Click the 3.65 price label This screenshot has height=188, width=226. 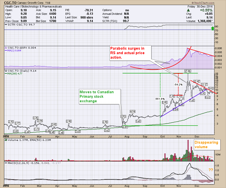click(x=138, y=121)
